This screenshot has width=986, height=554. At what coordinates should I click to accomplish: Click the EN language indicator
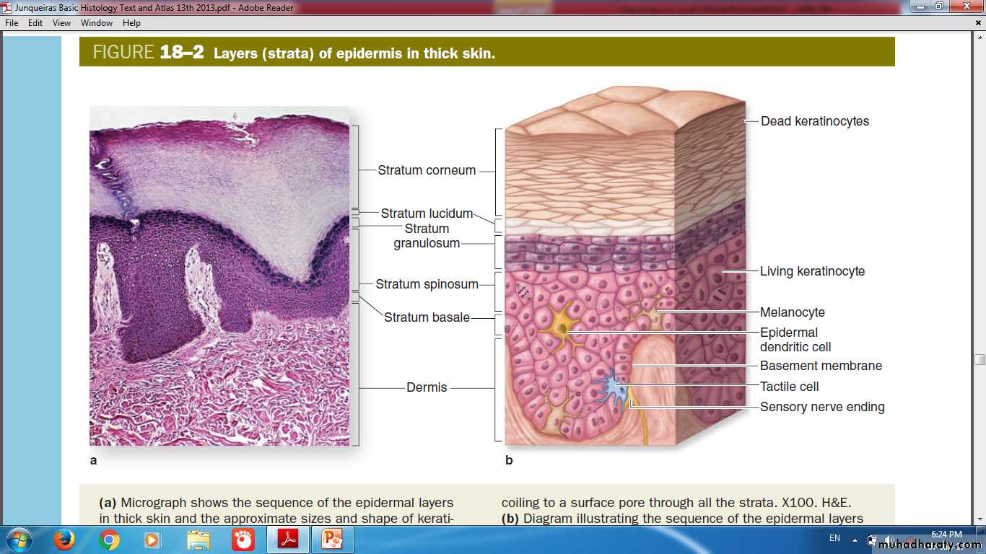tap(834, 538)
